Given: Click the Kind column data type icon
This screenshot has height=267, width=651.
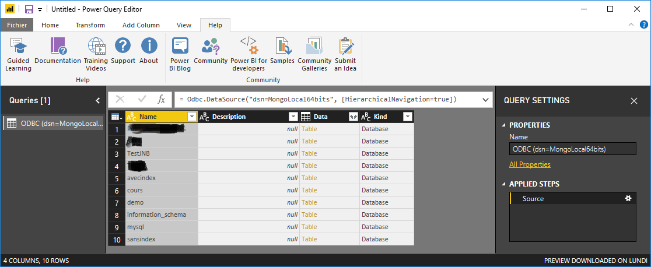Looking at the screenshot, I should [x=366, y=117].
